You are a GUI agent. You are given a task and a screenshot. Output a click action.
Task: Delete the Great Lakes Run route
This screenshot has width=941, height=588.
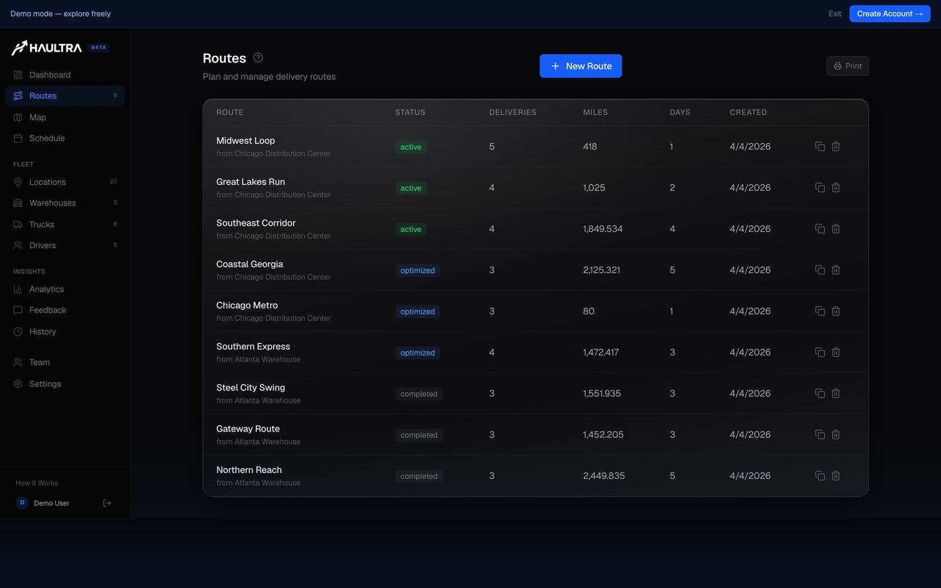click(x=836, y=187)
